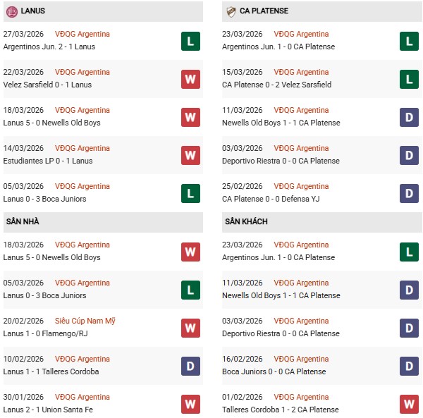Viewport: 423px width, 418px height.
Task: Open the Deportivo Riestra 0 - 0 CA Platense match under SÂN KHÁCH
Action: point(281,333)
